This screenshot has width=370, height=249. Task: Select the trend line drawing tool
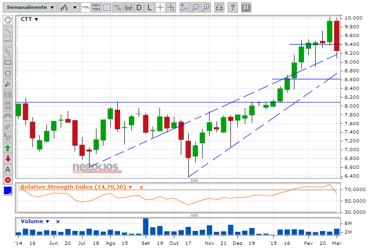(8, 31)
